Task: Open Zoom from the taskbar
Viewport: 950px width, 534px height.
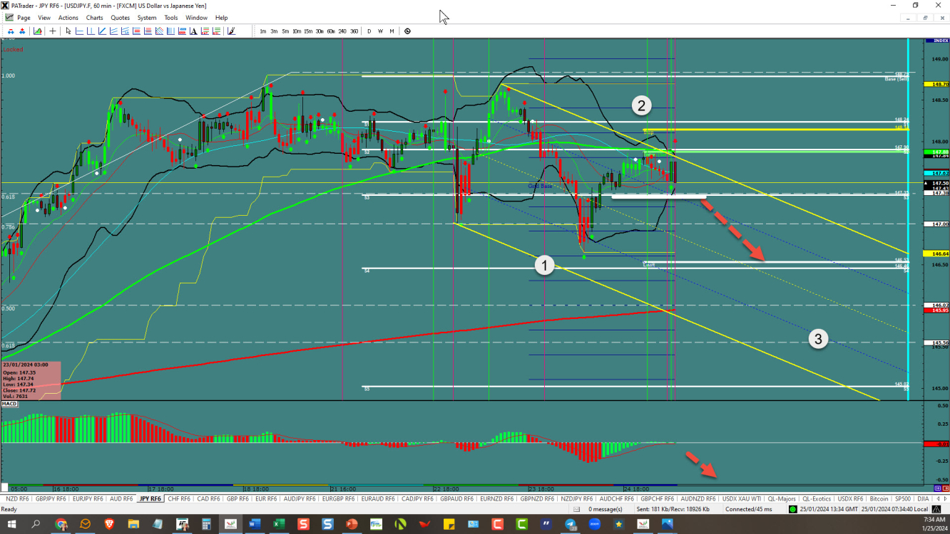Action: [594, 524]
